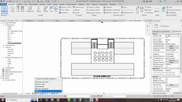Select Linha do modelo tool
This screenshot has height=102, width=182.
coord(93,10)
